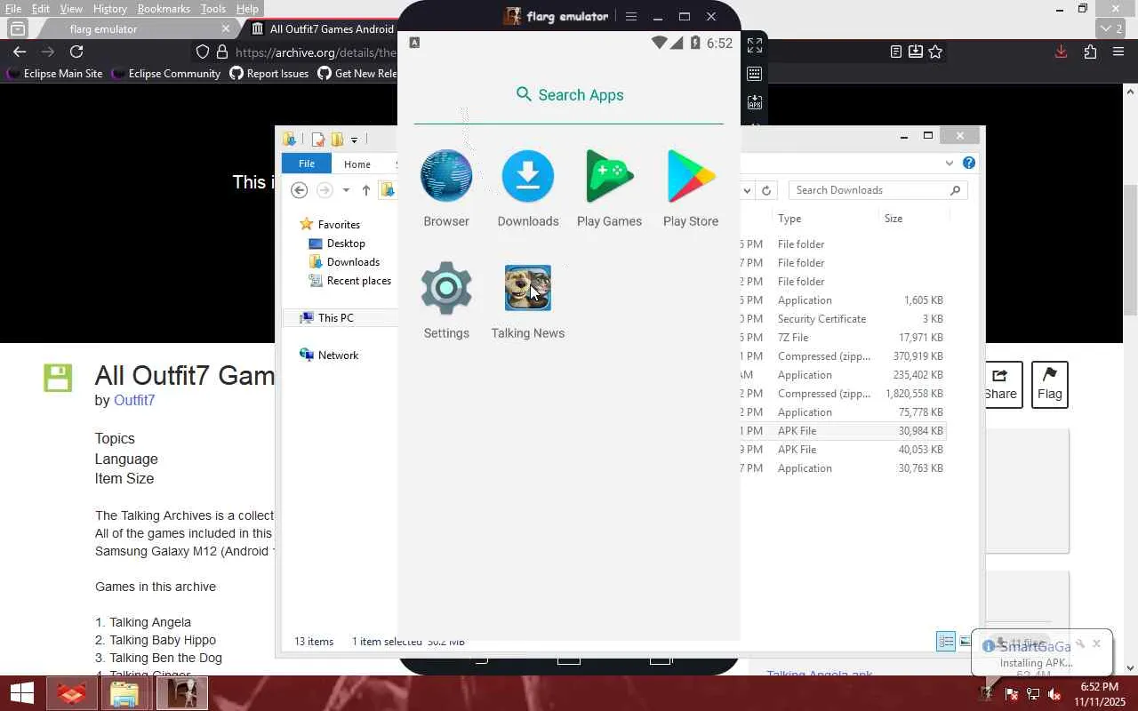This screenshot has width=1138, height=711.
Task: Click the Explorer properties quick access icon
Action: [317, 139]
